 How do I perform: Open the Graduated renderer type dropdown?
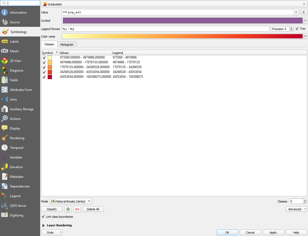coord(174,4)
